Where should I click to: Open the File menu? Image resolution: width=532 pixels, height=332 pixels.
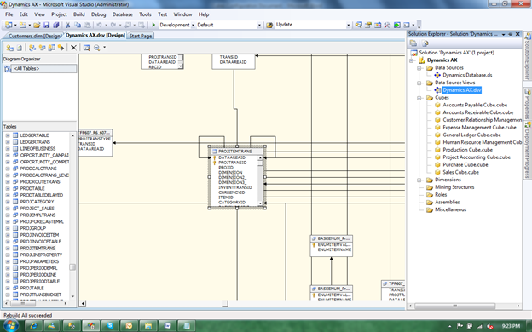coord(9,14)
